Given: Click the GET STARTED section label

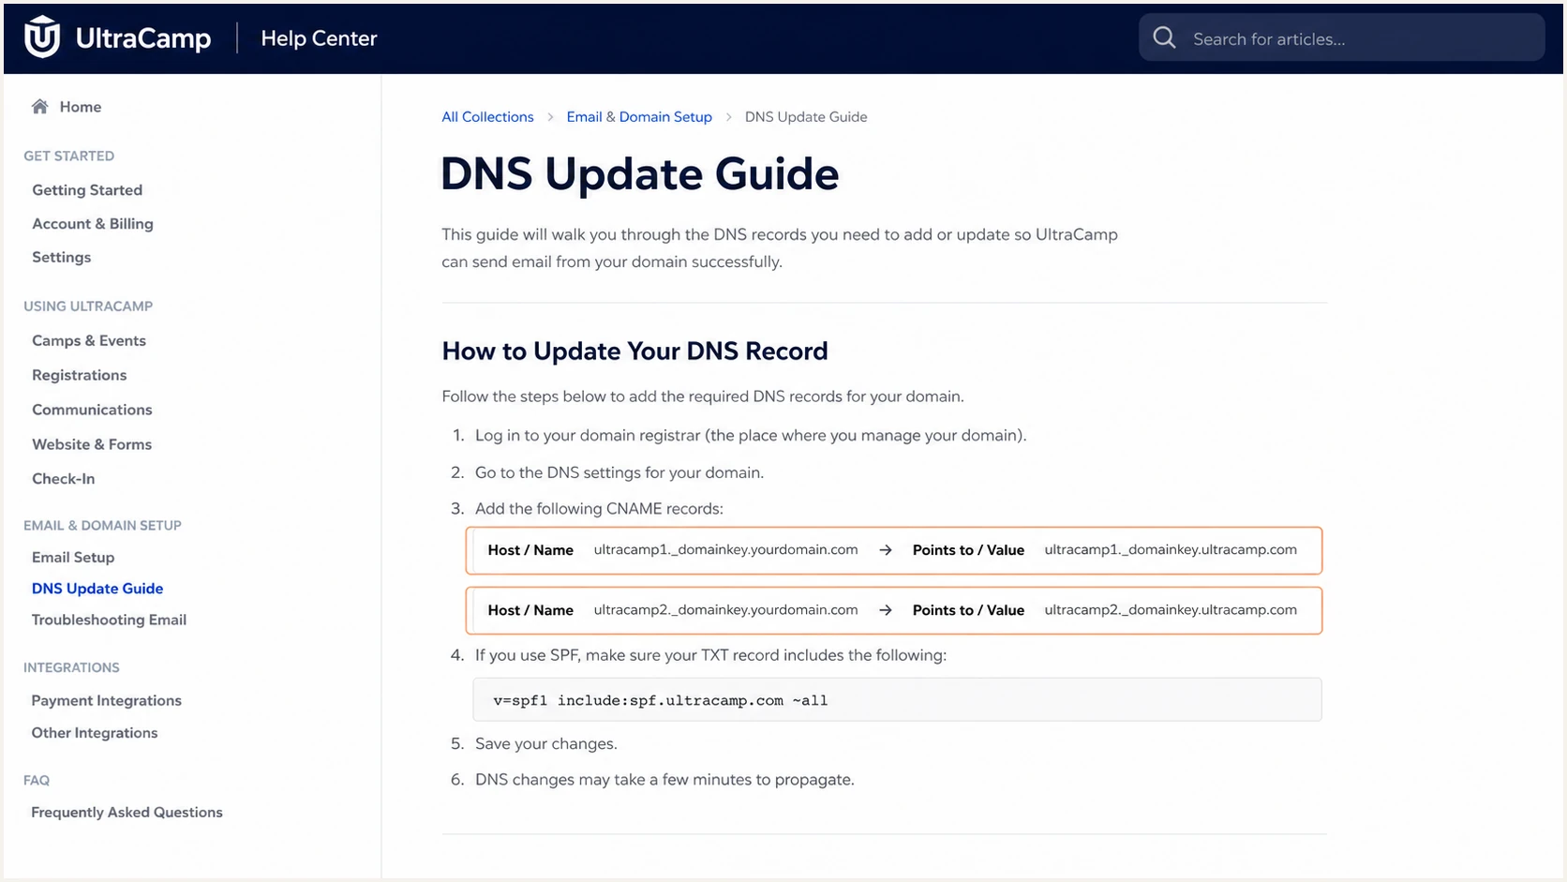Looking at the screenshot, I should coord(69,157).
